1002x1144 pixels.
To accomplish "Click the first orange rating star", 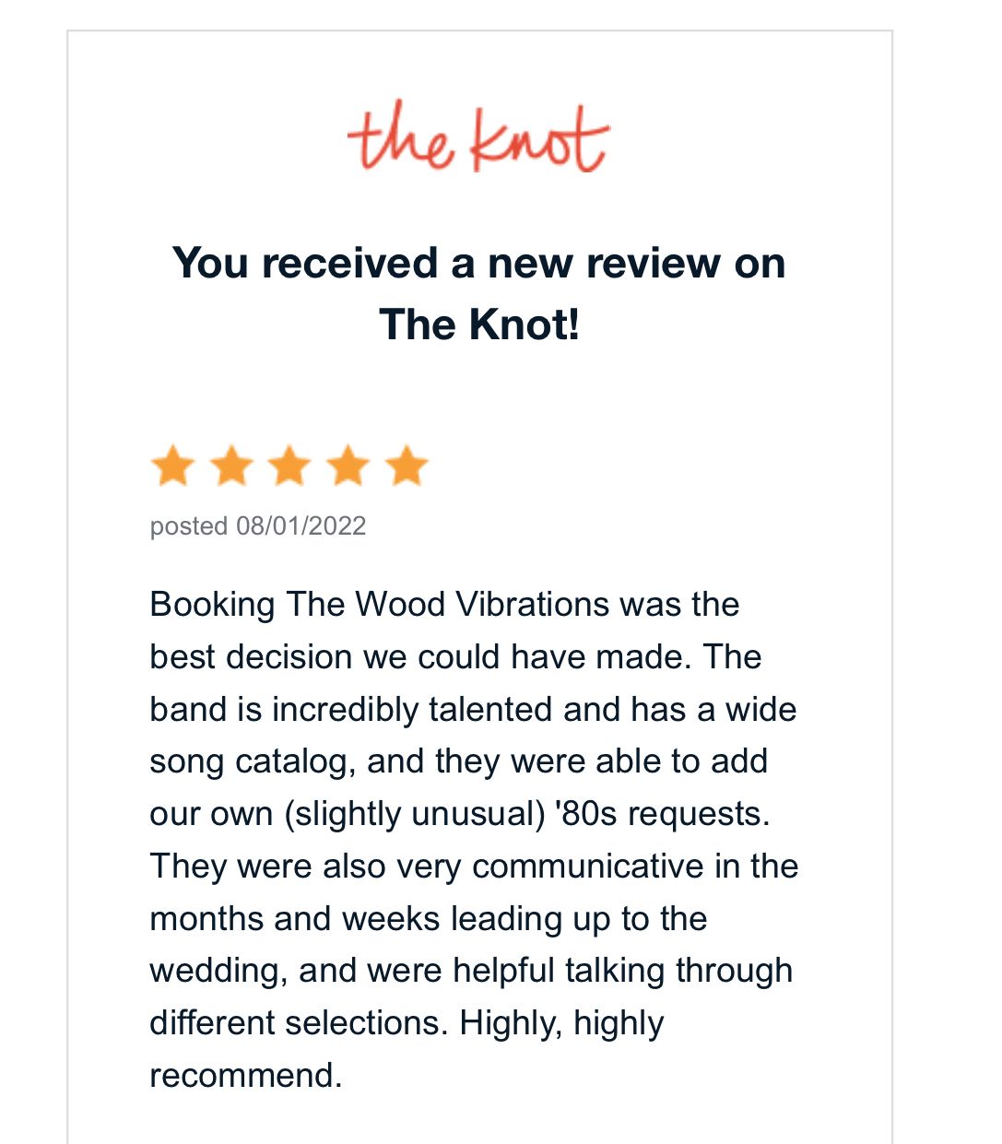I will (x=172, y=466).
